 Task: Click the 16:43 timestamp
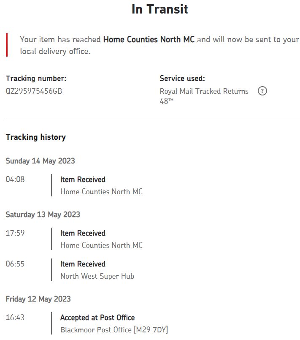[x=15, y=318]
